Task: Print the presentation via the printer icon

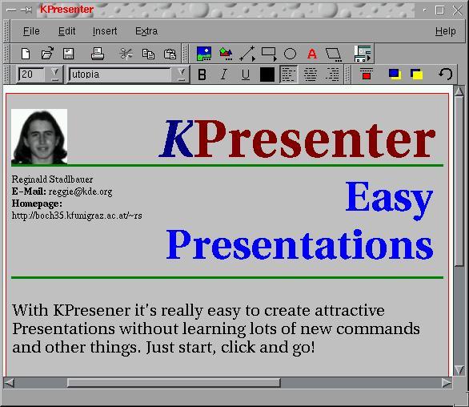Action: 98,54
